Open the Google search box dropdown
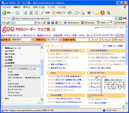 35,23
